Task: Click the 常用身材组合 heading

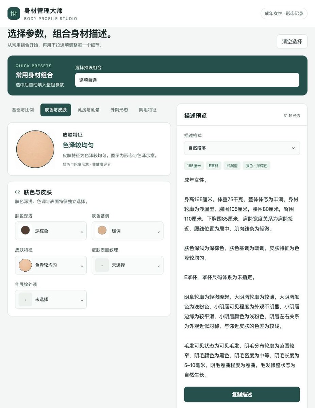Action: (x=34, y=75)
